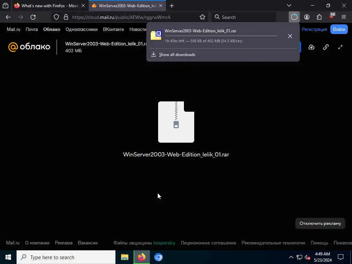This screenshot has width=352, height=264.
Task: Click Show all downloads
Action: pos(177,55)
